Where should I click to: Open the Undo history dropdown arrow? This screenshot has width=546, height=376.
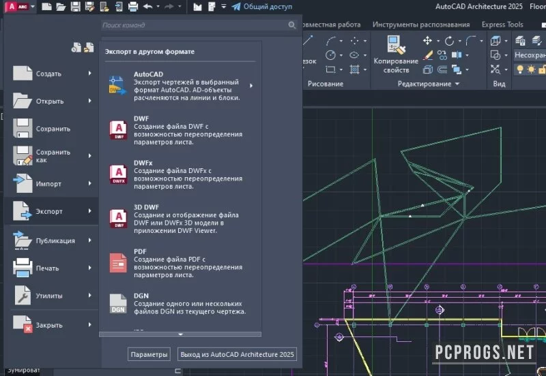tap(158, 7)
